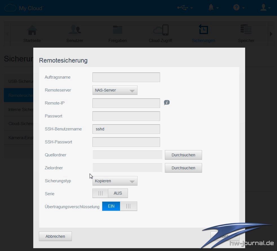Open the user account icon menu

click(x=263, y=8)
